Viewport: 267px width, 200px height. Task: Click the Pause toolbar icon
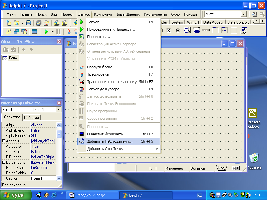click(x=58, y=32)
